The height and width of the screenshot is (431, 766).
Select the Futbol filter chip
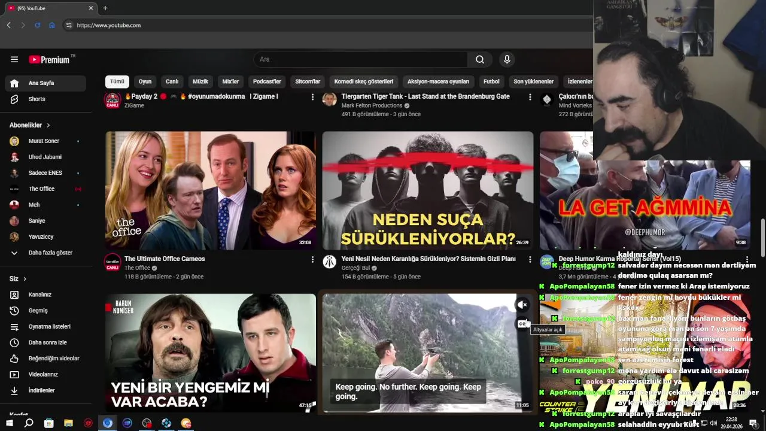(x=491, y=81)
